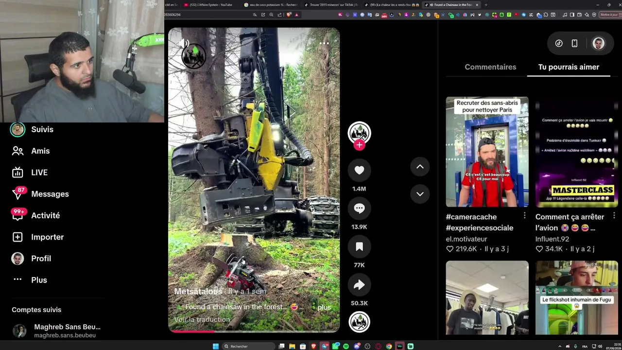Show hidden system tray icons
This screenshot has width=622, height=350.
click(560, 346)
